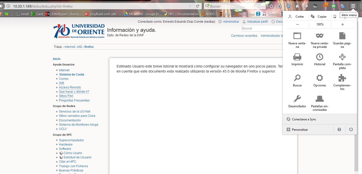Open the Sistema de Cuota sidebar link

(72, 75)
